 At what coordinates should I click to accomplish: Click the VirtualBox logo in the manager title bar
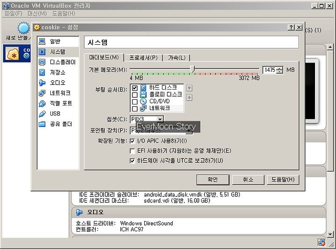point(6,6)
